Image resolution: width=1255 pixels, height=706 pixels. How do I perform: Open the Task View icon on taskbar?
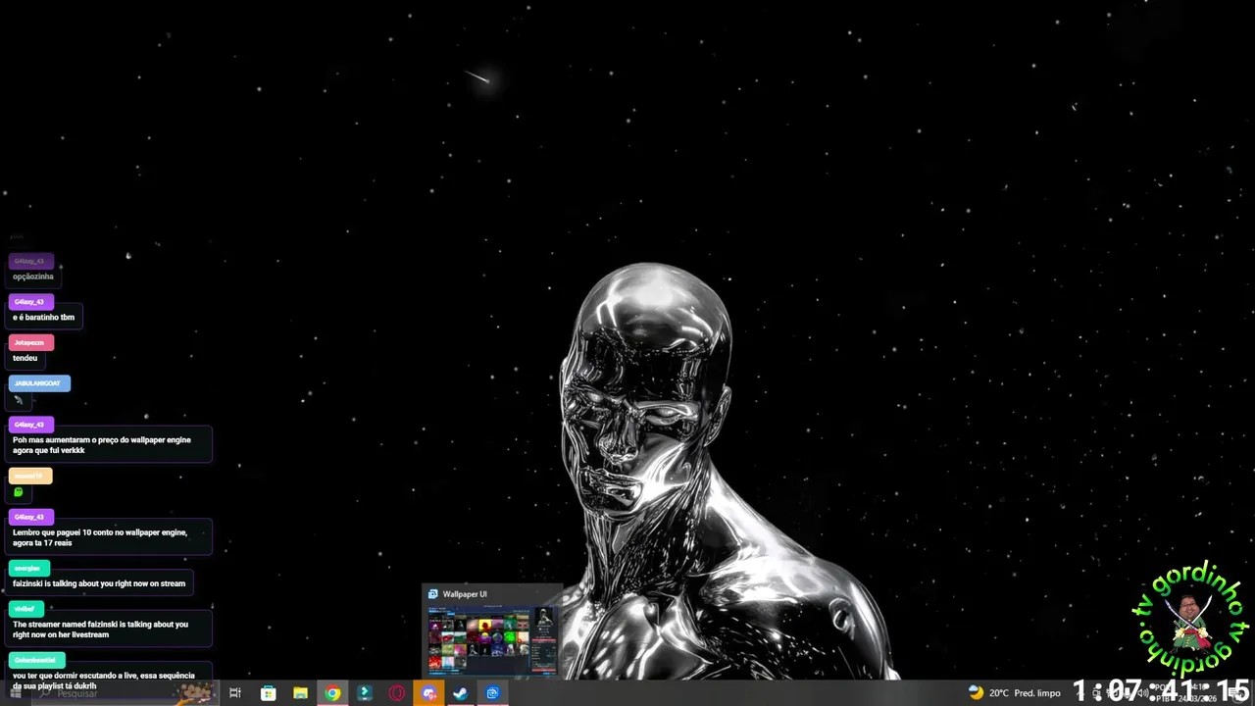pos(235,693)
